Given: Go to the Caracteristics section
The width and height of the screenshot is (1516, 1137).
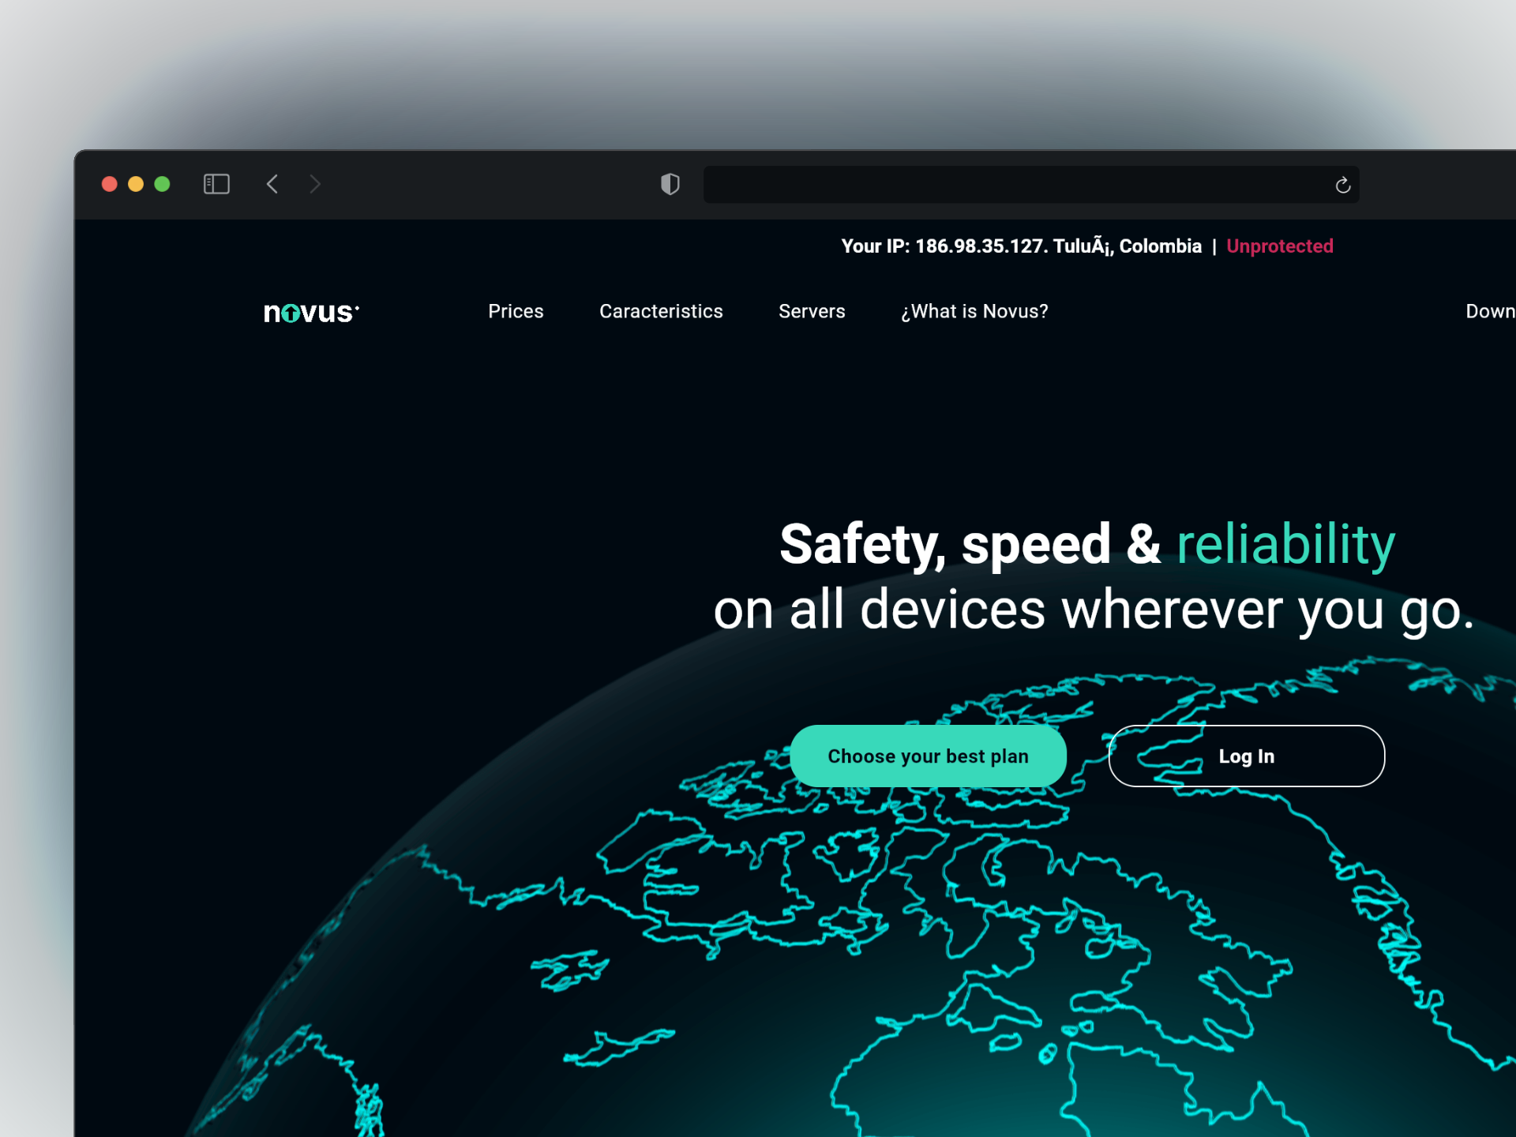Looking at the screenshot, I should click(661, 311).
